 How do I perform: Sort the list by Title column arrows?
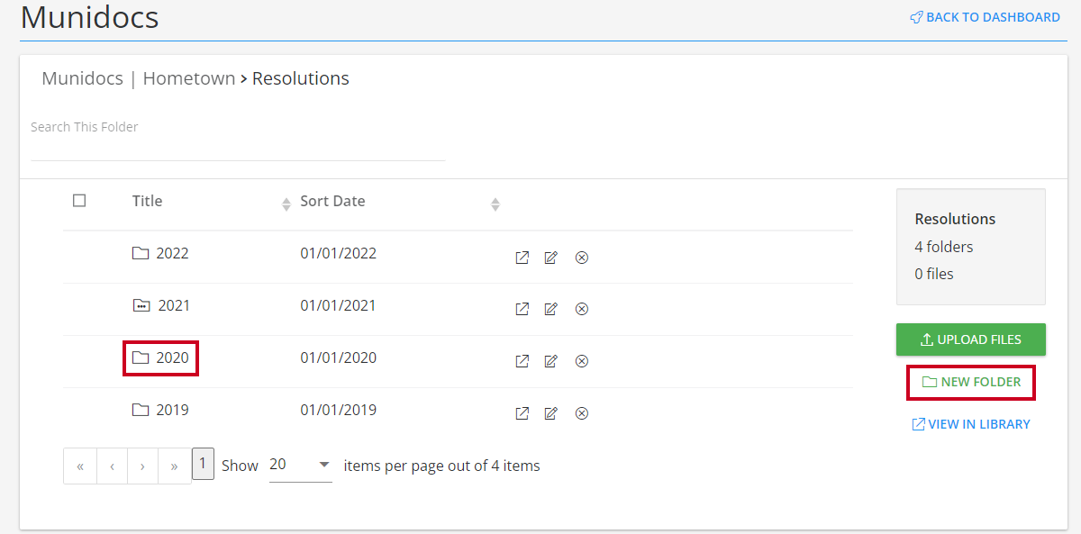286,204
